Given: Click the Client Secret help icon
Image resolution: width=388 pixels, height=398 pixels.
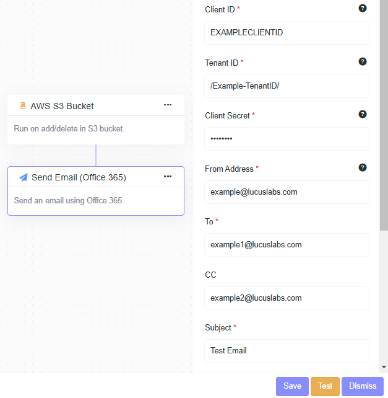Looking at the screenshot, I should (363, 114).
